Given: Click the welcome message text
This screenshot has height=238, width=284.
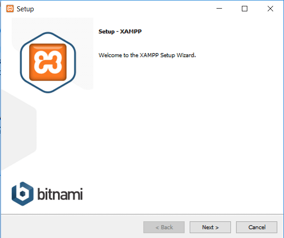Looking at the screenshot, I should point(147,55).
